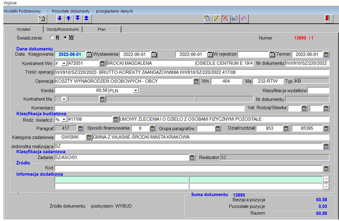339x221 pixels.
Task: Click the Klasyfikacja wydatków field
Action: pyautogui.click(x=318, y=90)
